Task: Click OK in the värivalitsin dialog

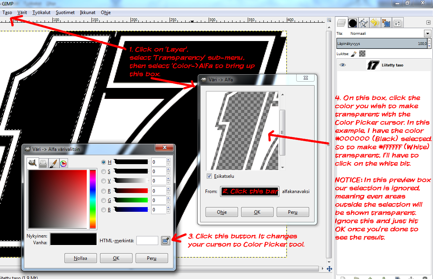Action: click(x=116, y=258)
